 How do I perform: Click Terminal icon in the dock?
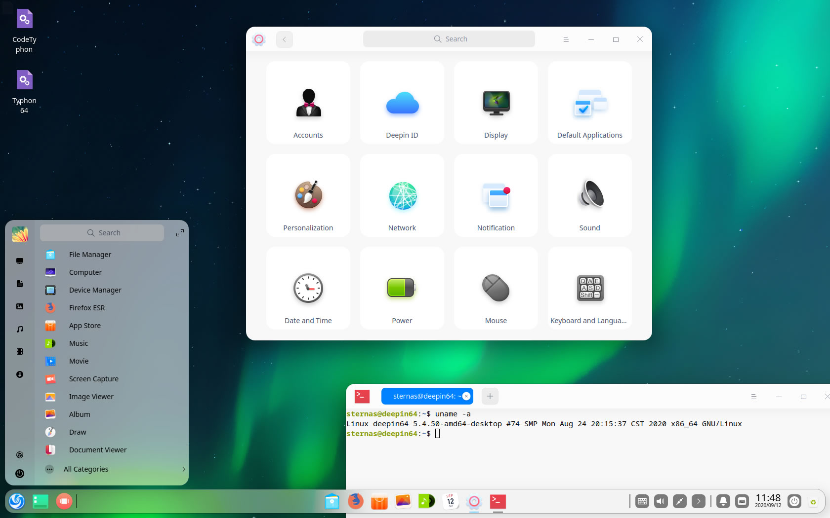(498, 502)
